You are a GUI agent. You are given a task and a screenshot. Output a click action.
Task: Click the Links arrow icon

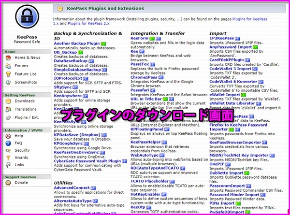[8, 165]
